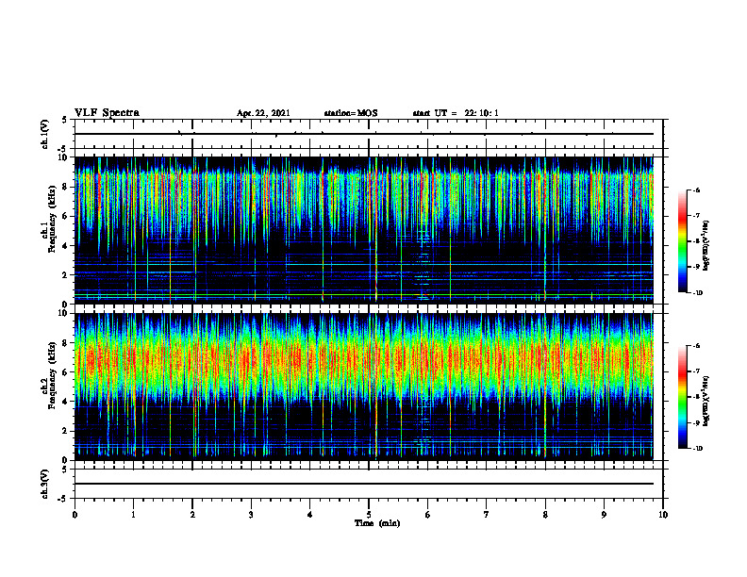Click time axis tick label "10"

(663, 515)
